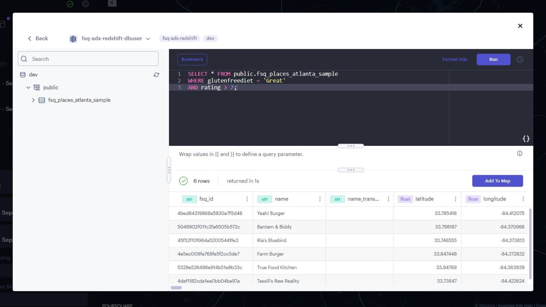The height and width of the screenshot is (307, 546).
Task: Run the SQL query
Action: click(x=493, y=59)
